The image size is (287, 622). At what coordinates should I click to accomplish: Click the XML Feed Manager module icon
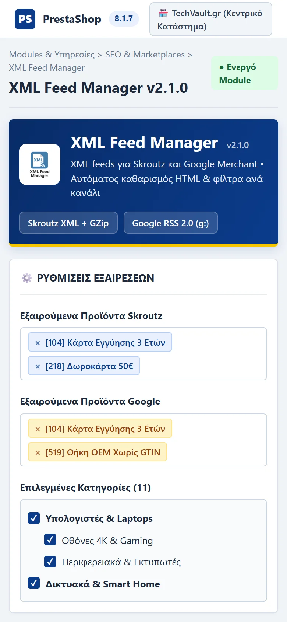pyautogui.click(x=40, y=164)
